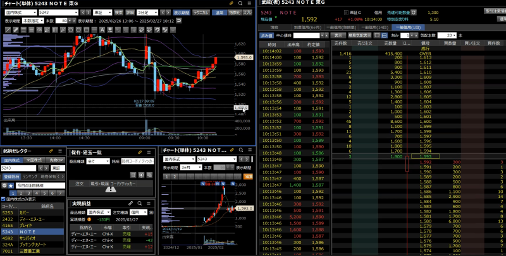Switch to split-pane board layout icon

(384, 35)
